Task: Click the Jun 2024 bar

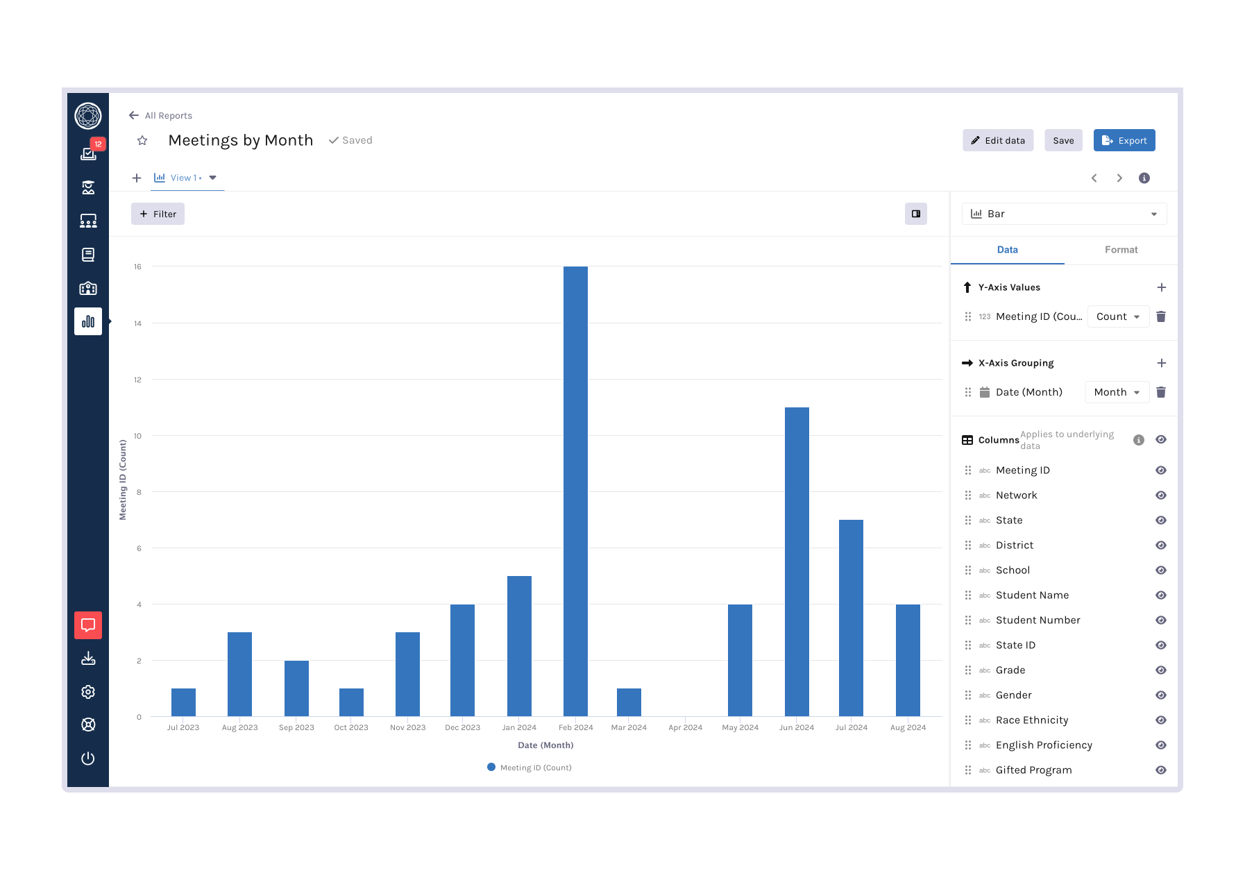Action: 797,561
